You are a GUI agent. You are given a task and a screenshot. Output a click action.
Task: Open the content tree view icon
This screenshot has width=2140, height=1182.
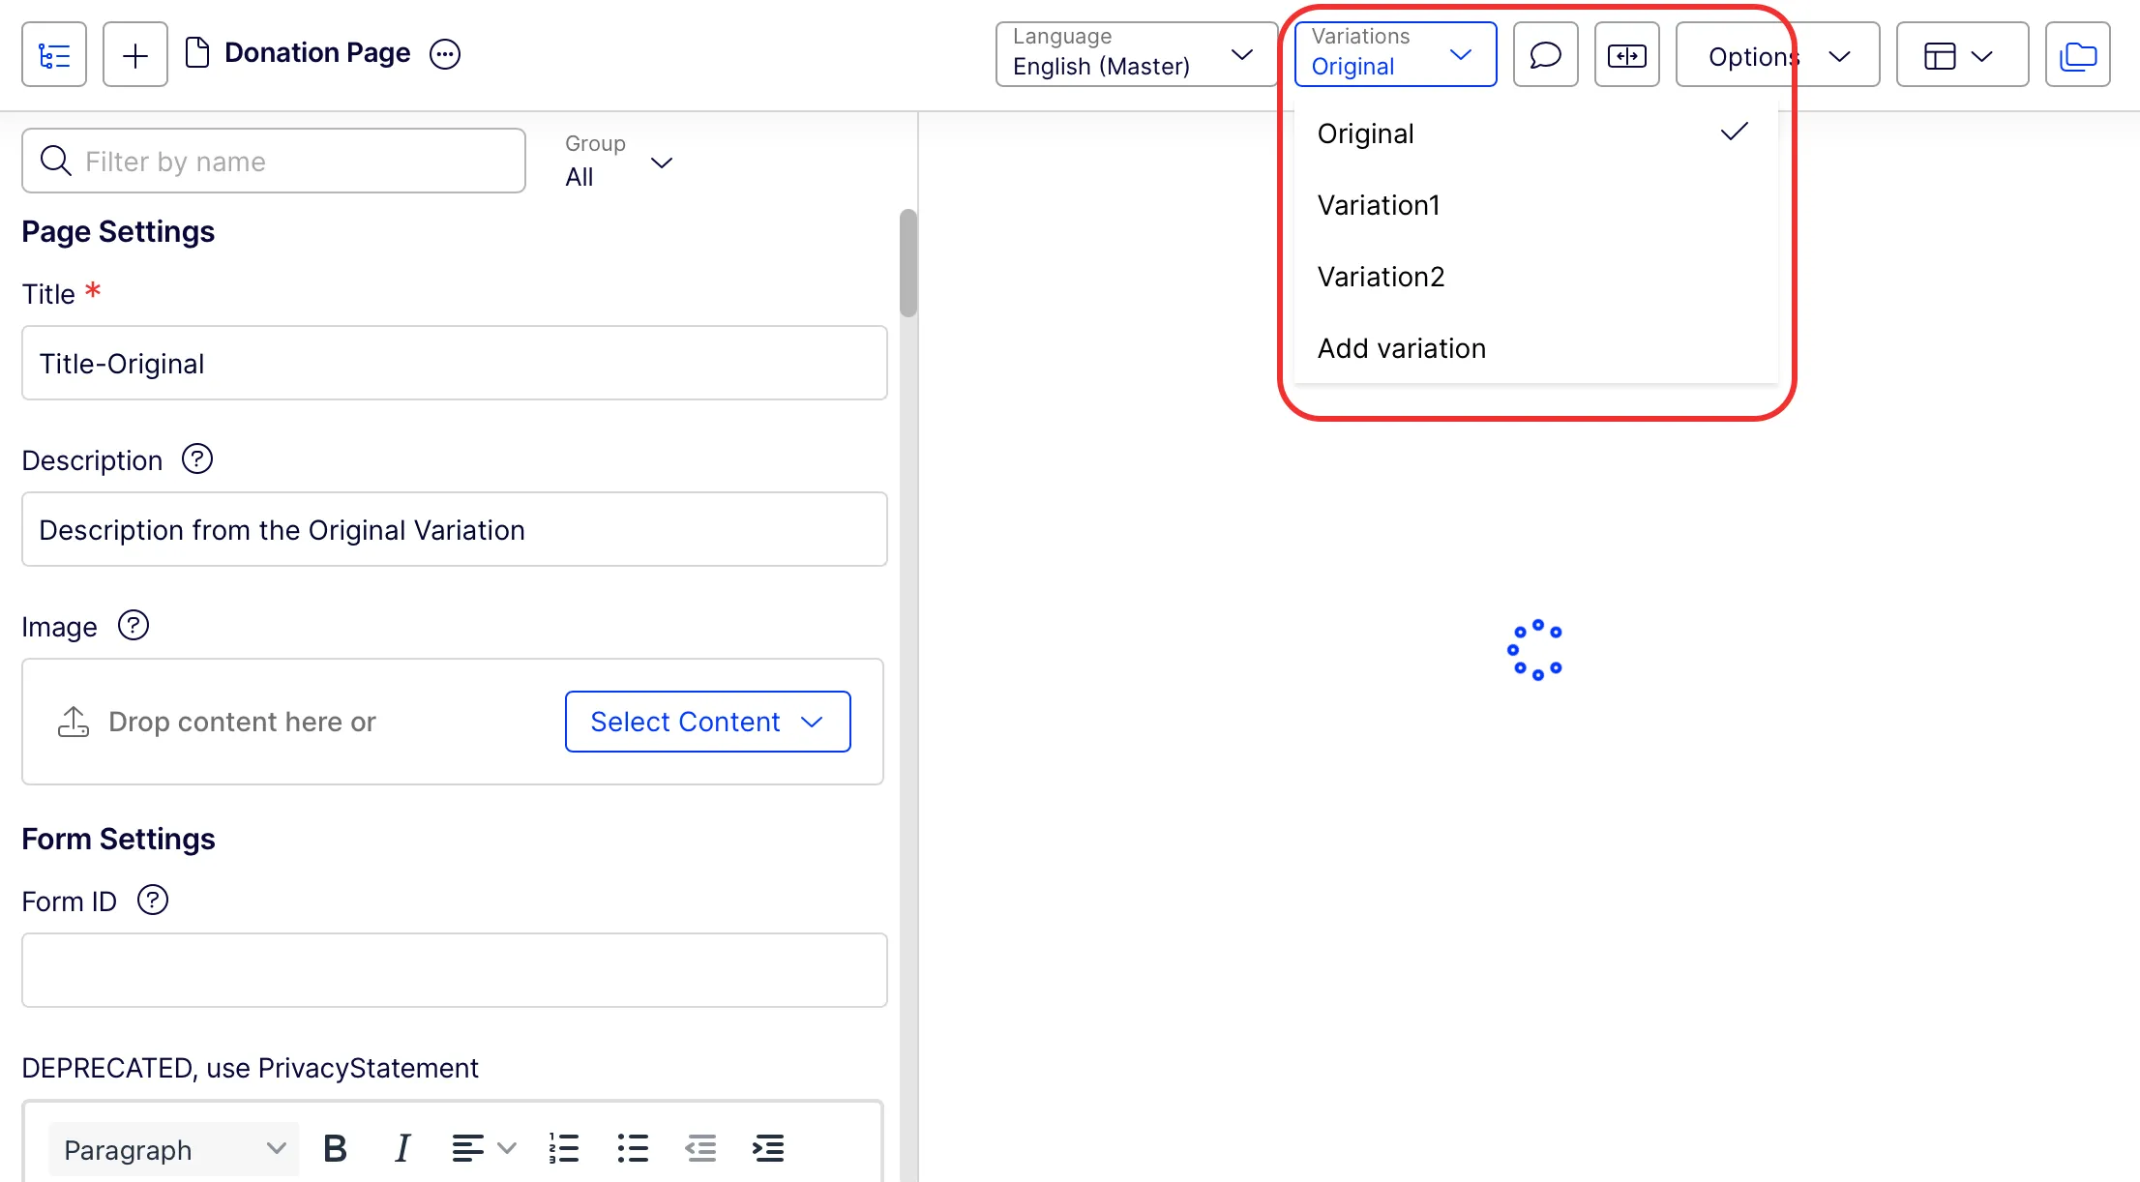point(54,55)
